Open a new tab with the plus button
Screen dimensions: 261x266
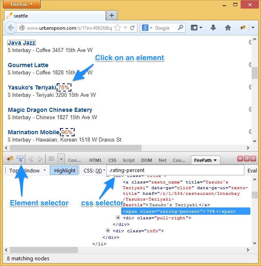(x=111, y=15)
